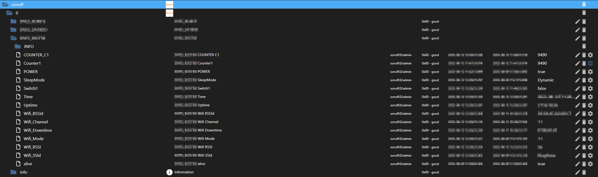Expand the INFO folder
Screen dimensions: 598x177
(18, 47)
